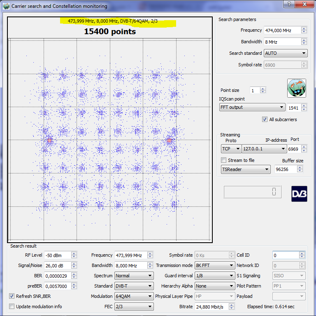Enable the Stream to file checkbox

point(224,160)
